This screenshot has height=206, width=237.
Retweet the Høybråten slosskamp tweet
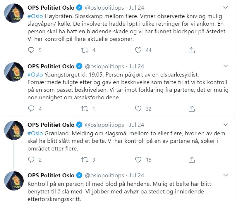click(x=85, y=50)
